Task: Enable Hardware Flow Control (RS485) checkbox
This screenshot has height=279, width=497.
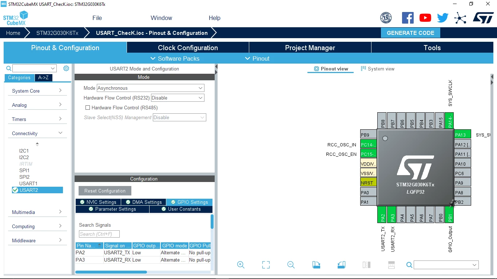Action: (x=88, y=108)
